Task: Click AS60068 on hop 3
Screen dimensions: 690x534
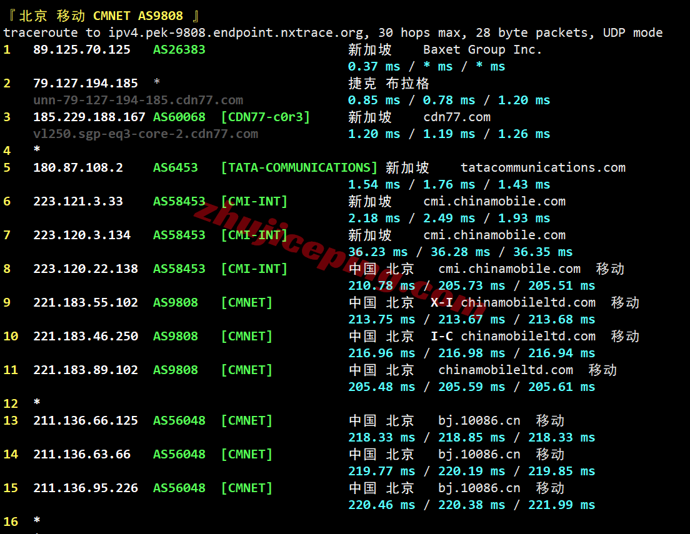Action: point(179,117)
